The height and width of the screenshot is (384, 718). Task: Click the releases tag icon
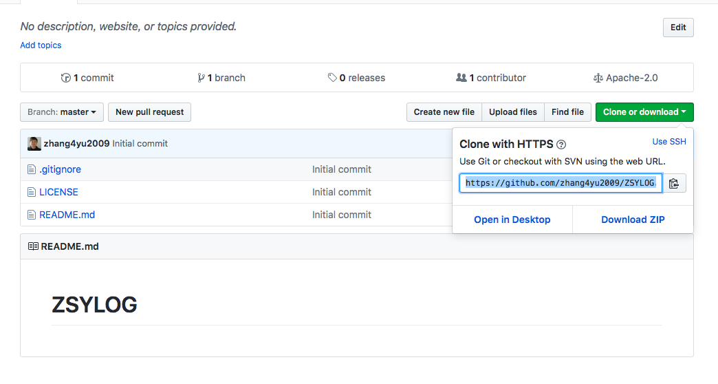click(332, 78)
